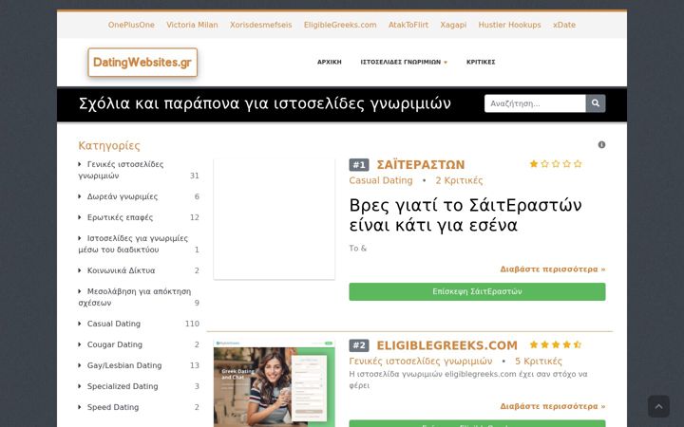Click the DatingWebsites.gr logo
Viewport: 684px width, 427px height.
142,63
